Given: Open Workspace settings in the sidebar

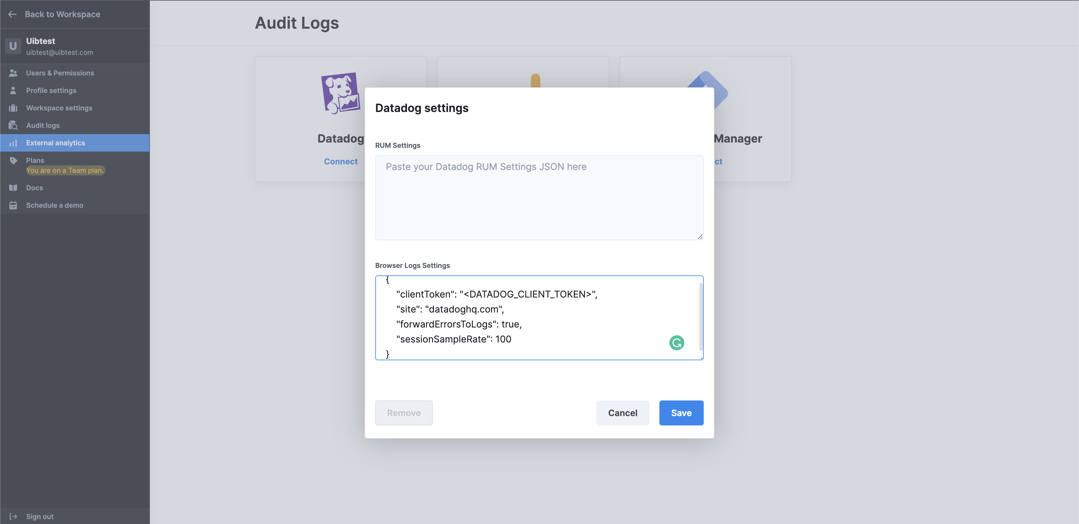Looking at the screenshot, I should pyautogui.click(x=59, y=108).
